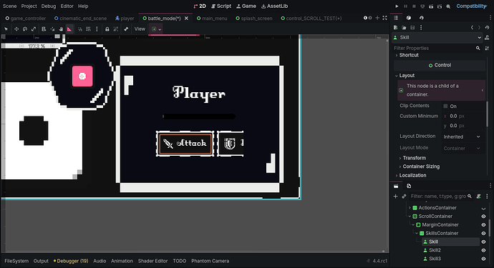This screenshot has height=268, width=494.
Task: Toggle smart snap in toolbar
Action: pyautogui.click(x=80, y=29)
